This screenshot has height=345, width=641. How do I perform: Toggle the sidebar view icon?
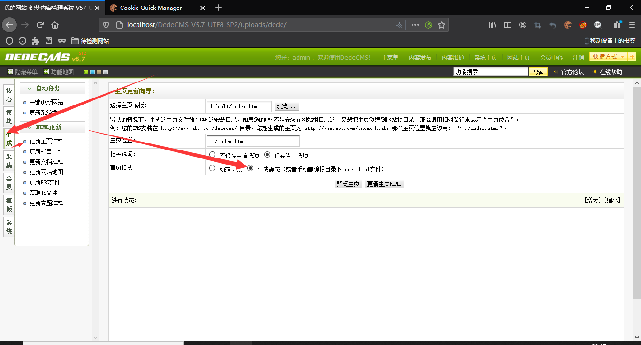point(508,25)
